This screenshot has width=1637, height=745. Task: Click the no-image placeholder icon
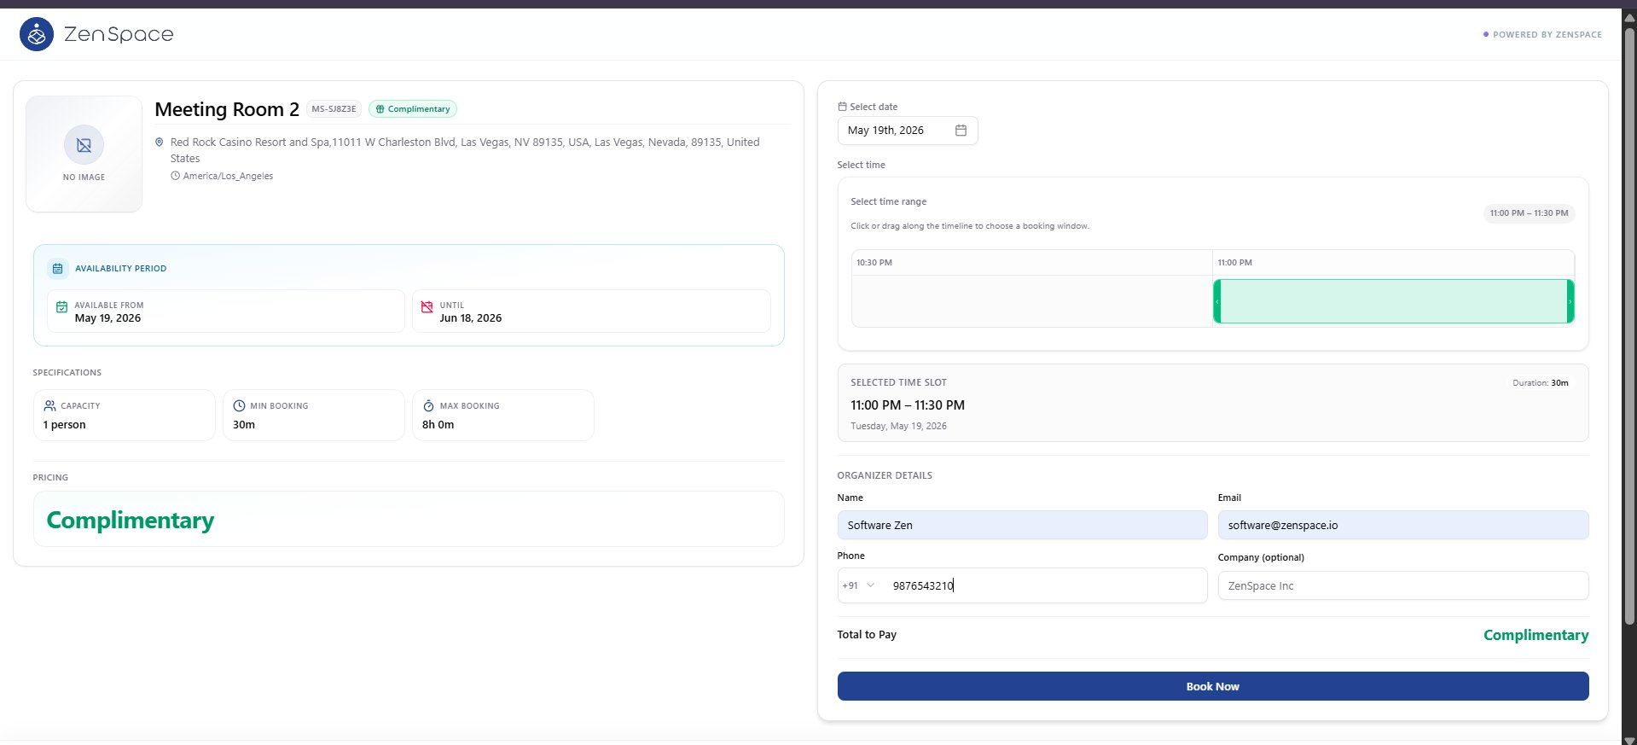pyautogui.click(x=84, y=145)
